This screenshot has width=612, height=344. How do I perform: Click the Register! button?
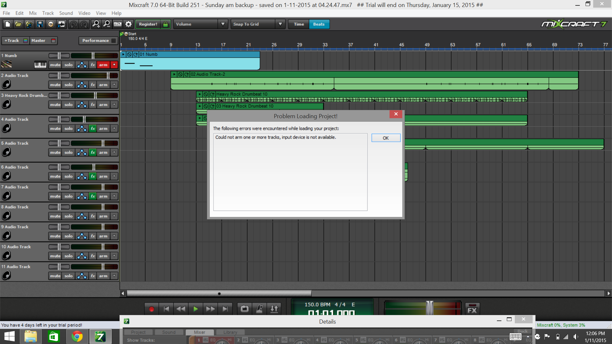[x=148, y=24]
